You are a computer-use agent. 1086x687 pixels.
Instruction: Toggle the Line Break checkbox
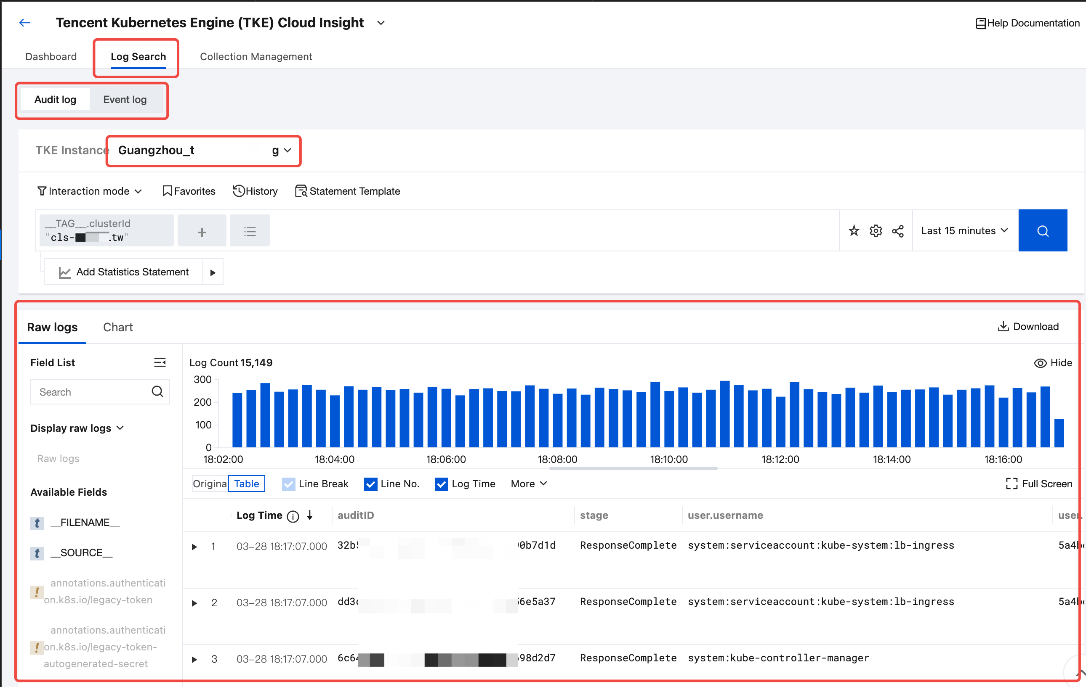click(288, 484)
